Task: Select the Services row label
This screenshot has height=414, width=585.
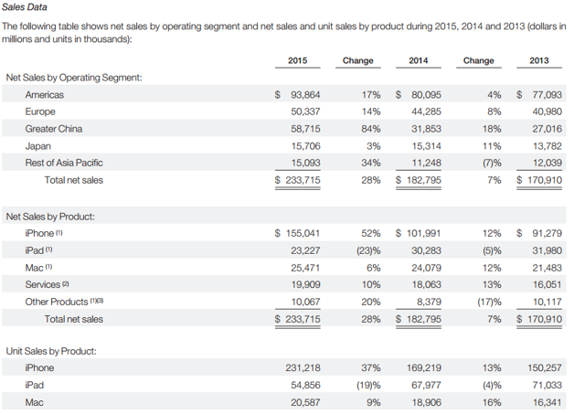Action: point(43,284)
